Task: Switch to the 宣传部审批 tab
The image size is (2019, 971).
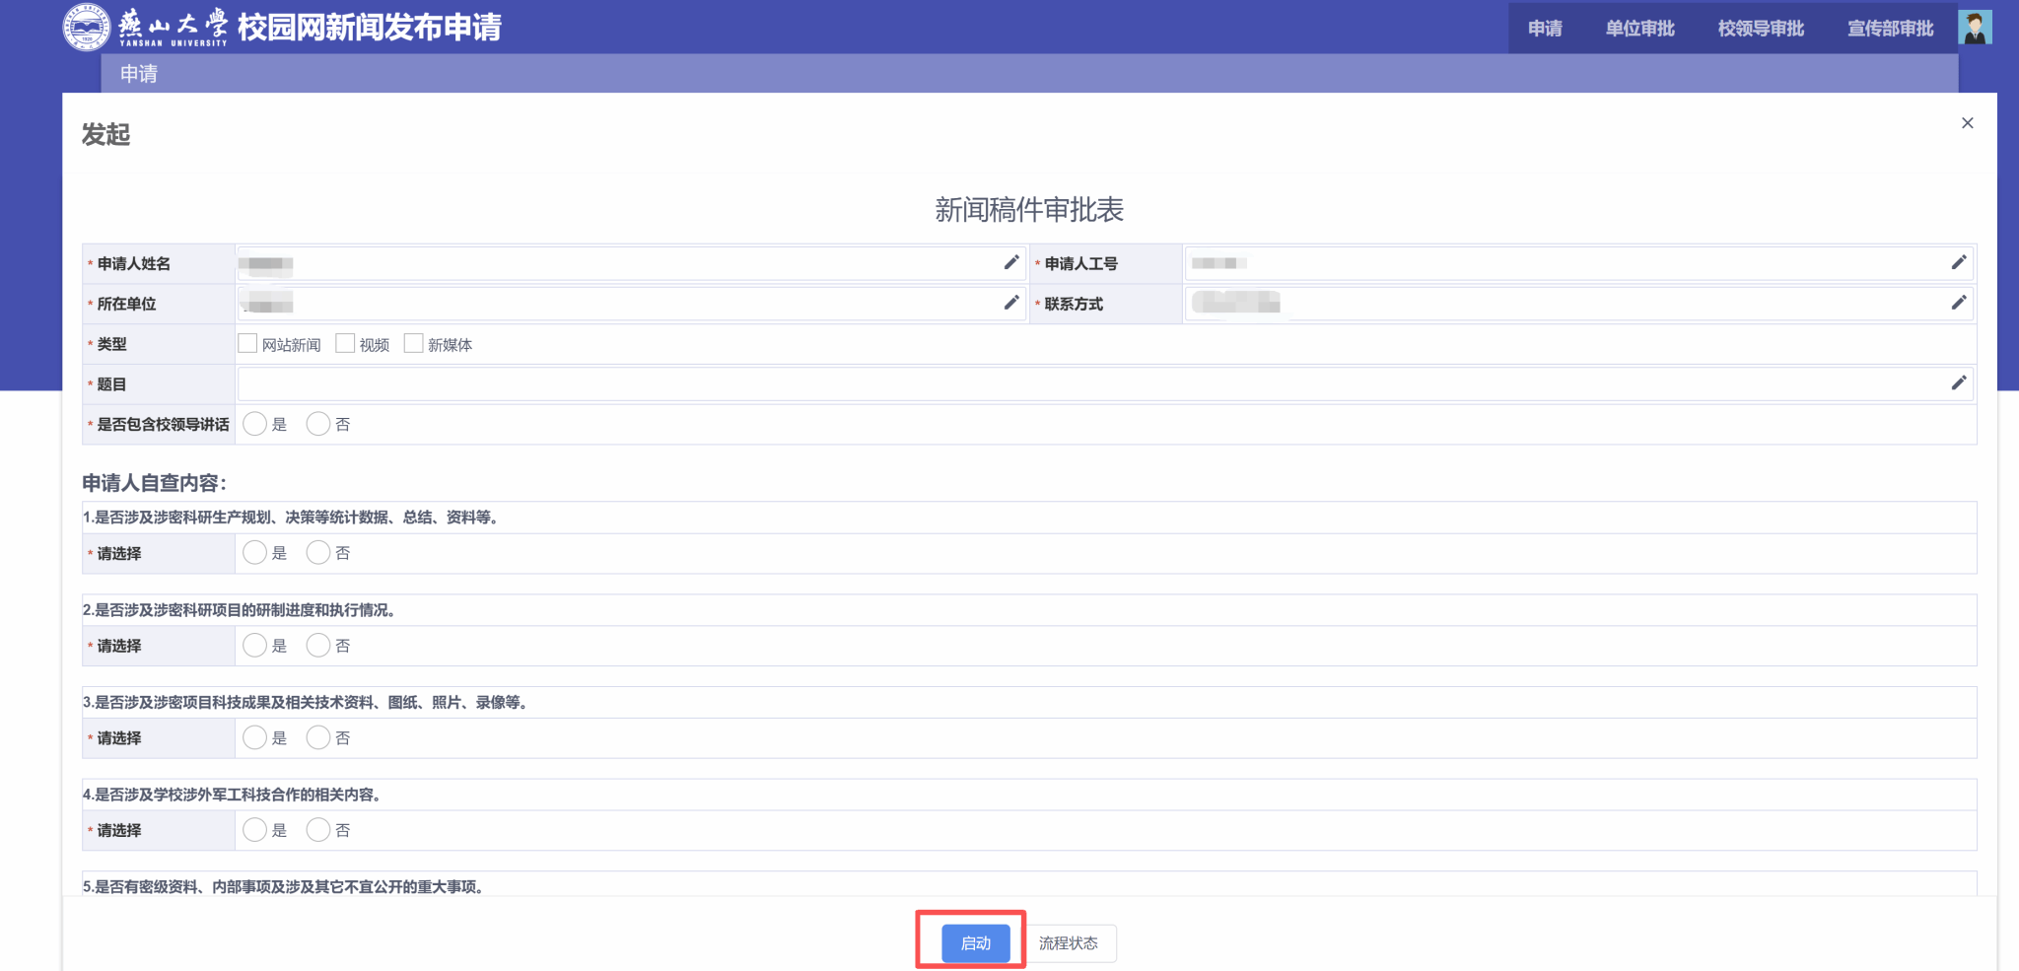Action: point(1890,29)
